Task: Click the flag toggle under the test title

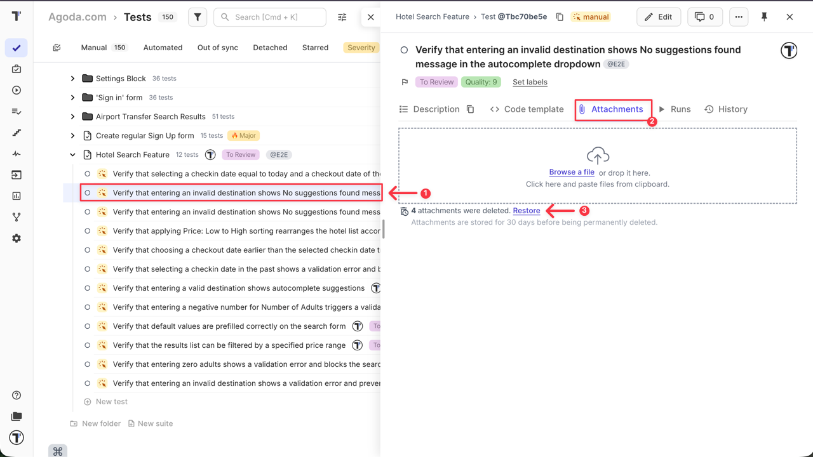Action: click(404, 81)
